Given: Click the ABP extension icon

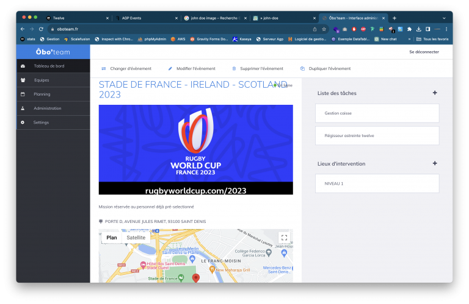Looking at the screenshot, I should click(x=363, y=29).
